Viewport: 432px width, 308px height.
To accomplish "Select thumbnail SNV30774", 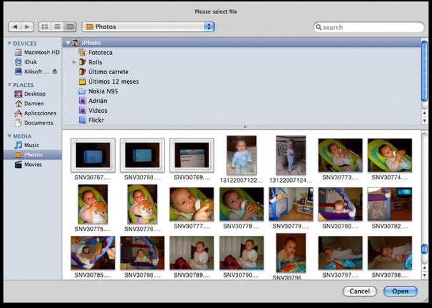I will click(390, 155).
